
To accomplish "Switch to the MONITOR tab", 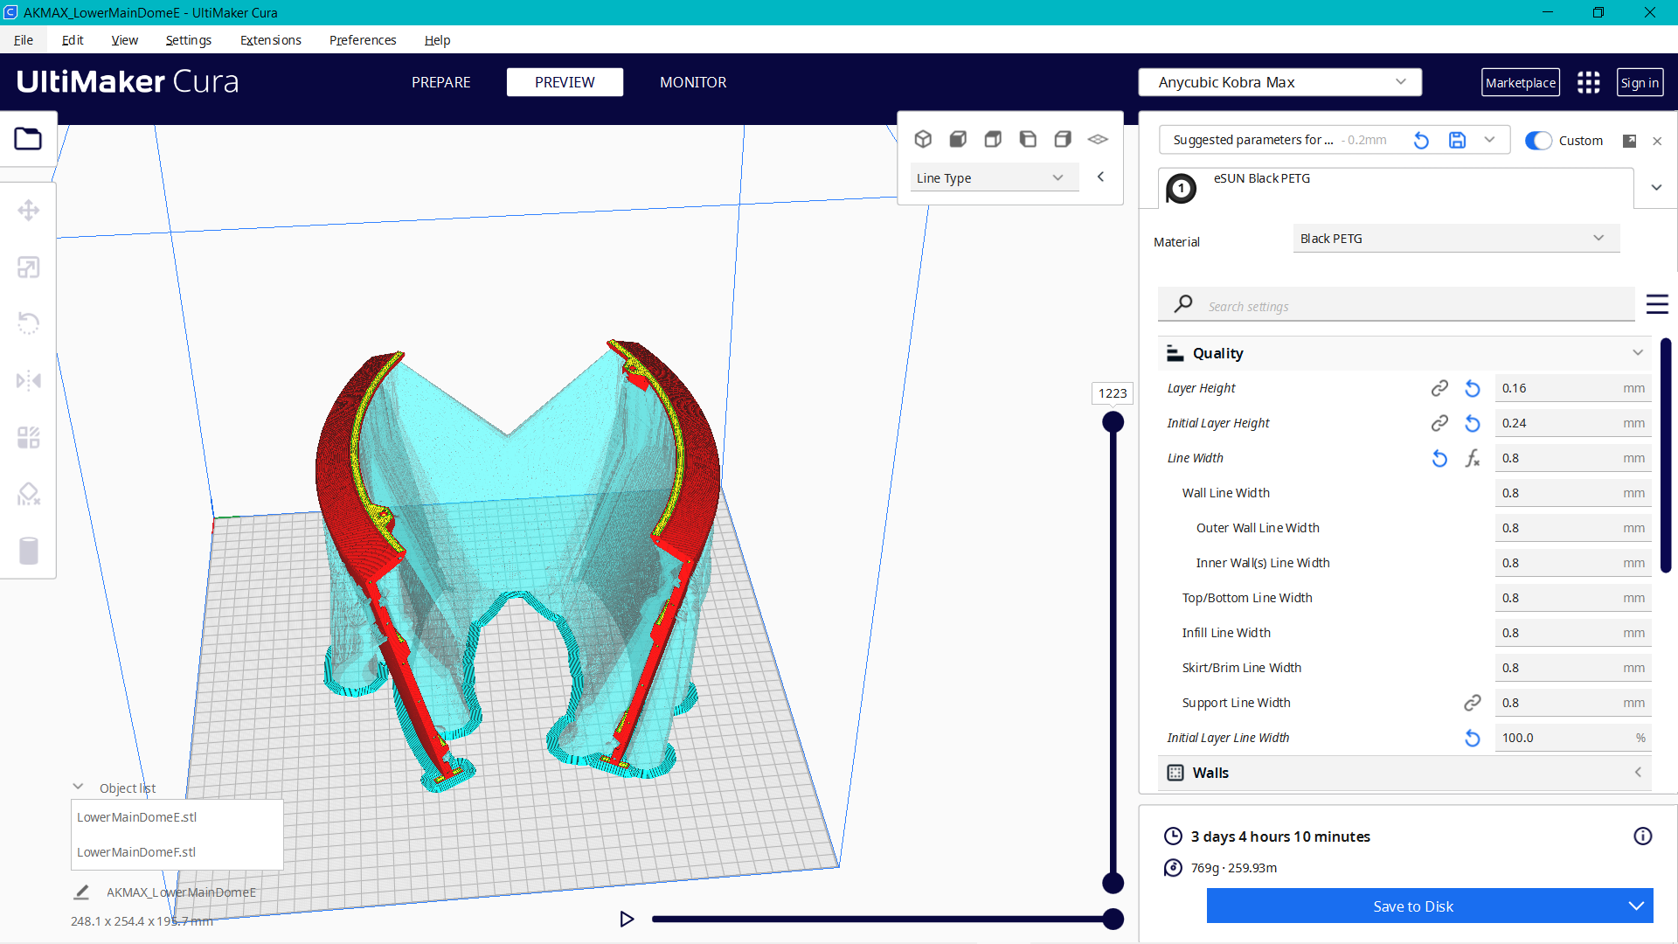I will point(693,82).
